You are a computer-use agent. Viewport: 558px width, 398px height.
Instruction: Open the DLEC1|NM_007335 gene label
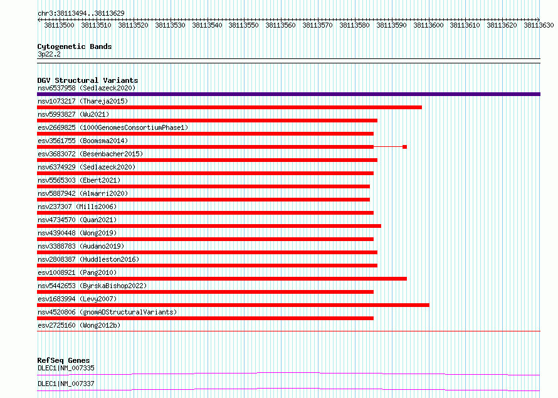pyautogui.click(x=66, y=368)
